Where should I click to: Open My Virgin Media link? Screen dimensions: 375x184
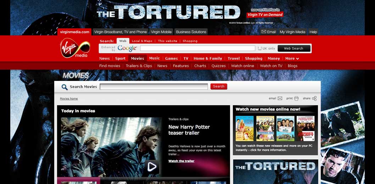coord(292,32)
